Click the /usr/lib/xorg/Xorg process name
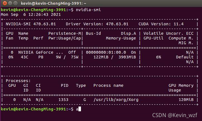202x121 pixels. pos(116,100)
